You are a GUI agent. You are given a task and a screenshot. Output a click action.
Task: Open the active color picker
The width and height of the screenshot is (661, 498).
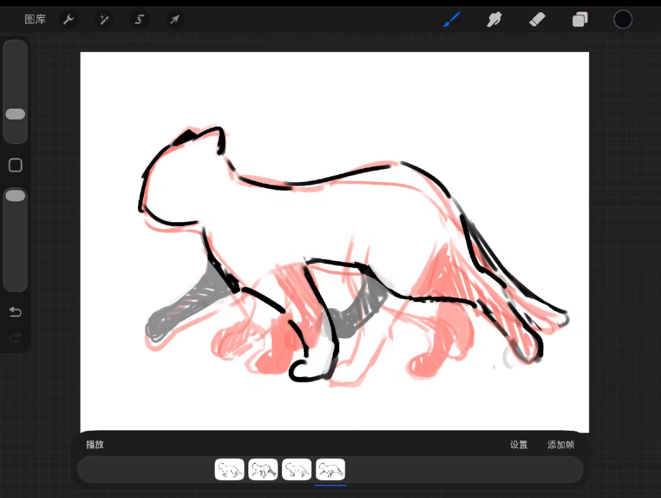point(623,20)
